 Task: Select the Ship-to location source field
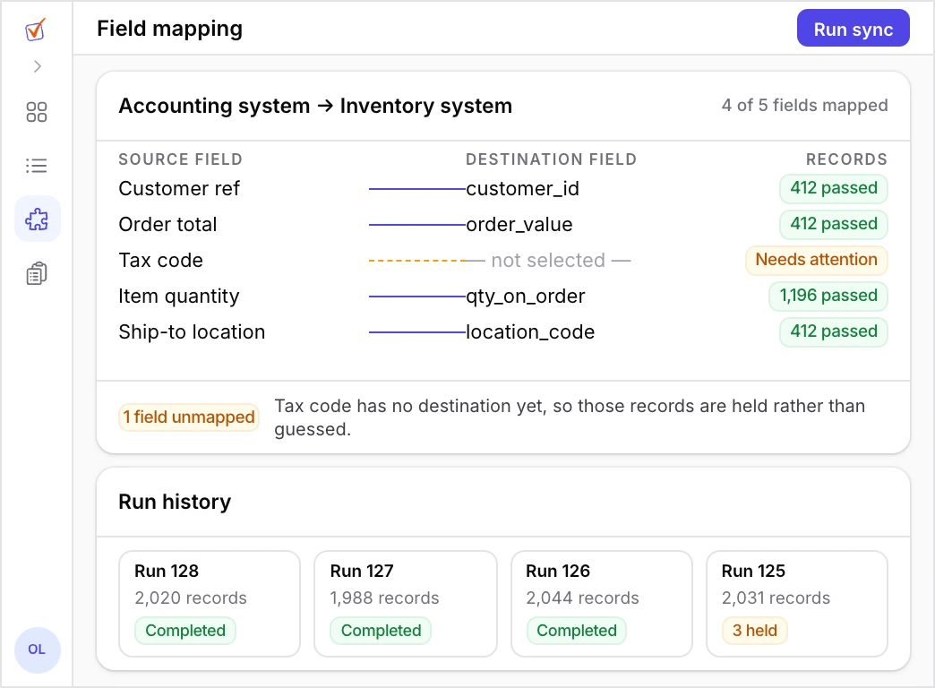(x=192, y=331)
